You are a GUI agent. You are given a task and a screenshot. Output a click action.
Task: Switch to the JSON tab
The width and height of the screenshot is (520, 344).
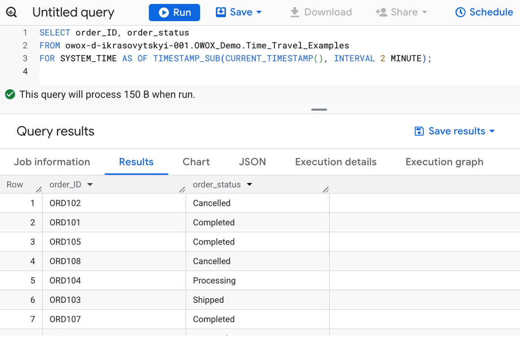pyautogui.click(x=252, y=162)
